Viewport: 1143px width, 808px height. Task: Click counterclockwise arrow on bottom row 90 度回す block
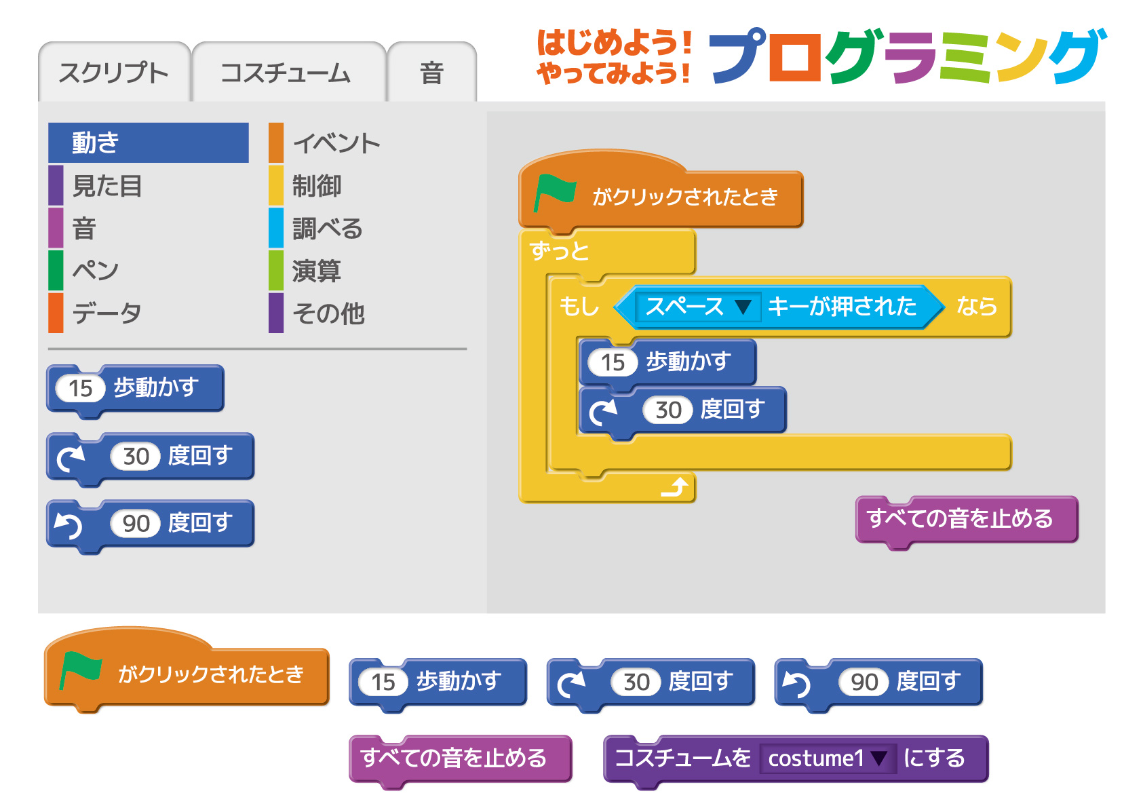[x=797, y=683]
